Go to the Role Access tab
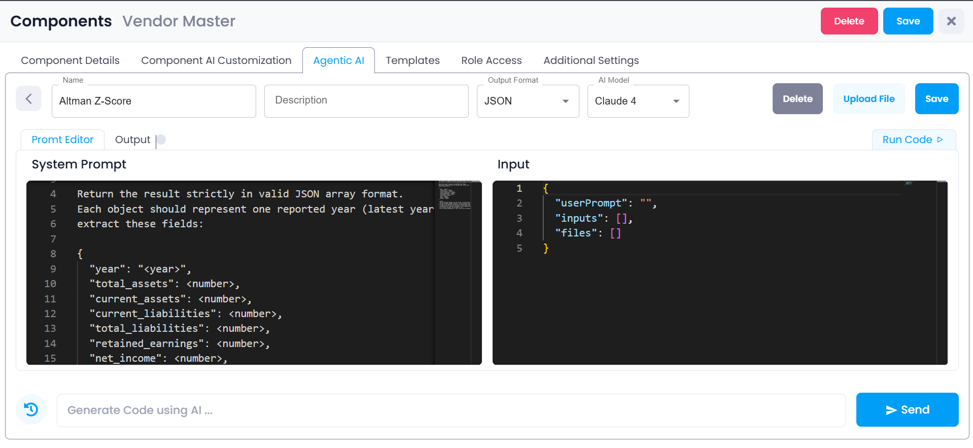This screenshot has width=973, height=448. point(491,60)
